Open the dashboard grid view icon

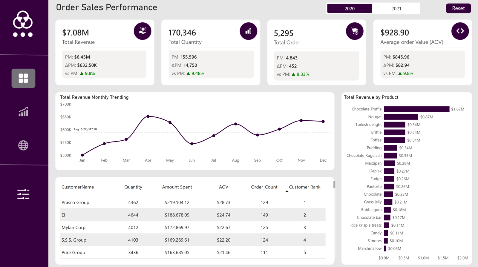pos(23,78)
